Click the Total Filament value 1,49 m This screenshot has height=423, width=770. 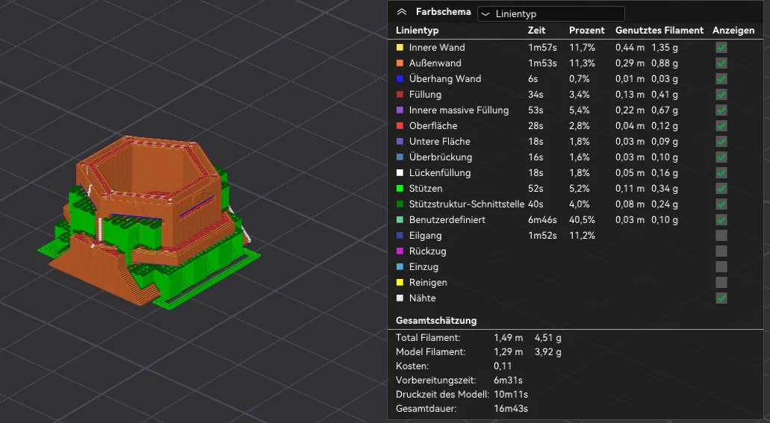[x=509, y=338]
